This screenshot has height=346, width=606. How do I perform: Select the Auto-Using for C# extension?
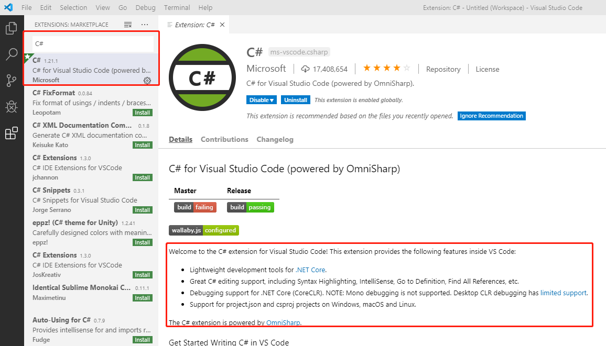click(91, 329)
